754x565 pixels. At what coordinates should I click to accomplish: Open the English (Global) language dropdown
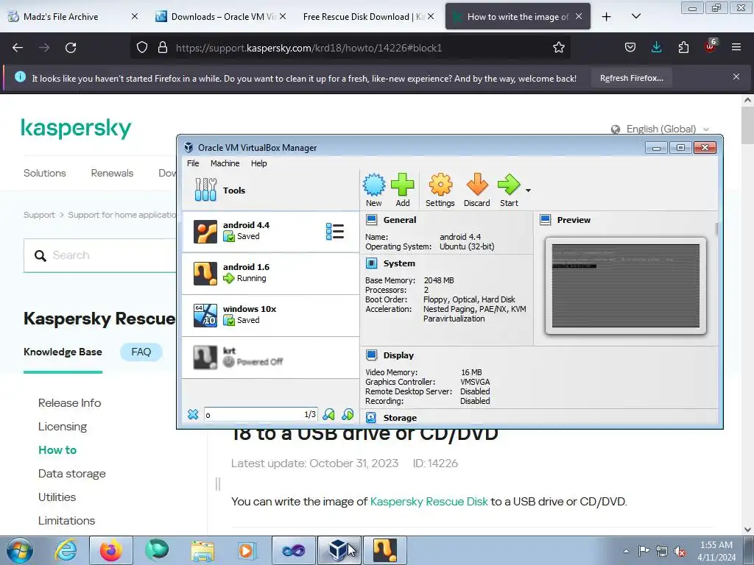click(660, 129)
